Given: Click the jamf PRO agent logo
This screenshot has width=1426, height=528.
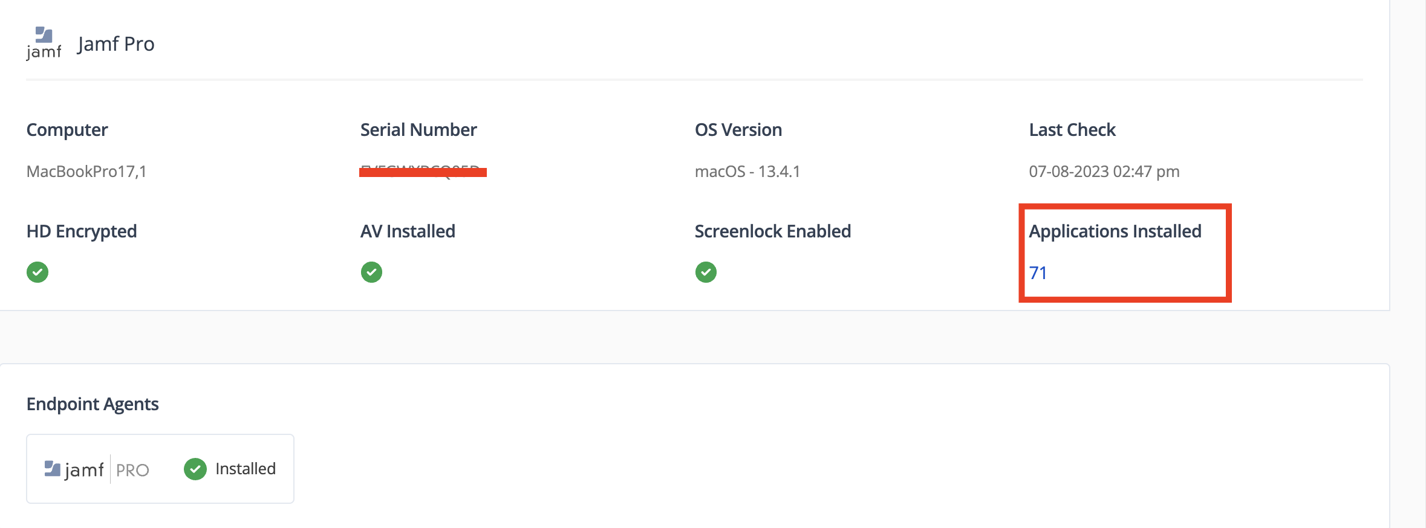Looking at the screenshot, I should point(97,469).
